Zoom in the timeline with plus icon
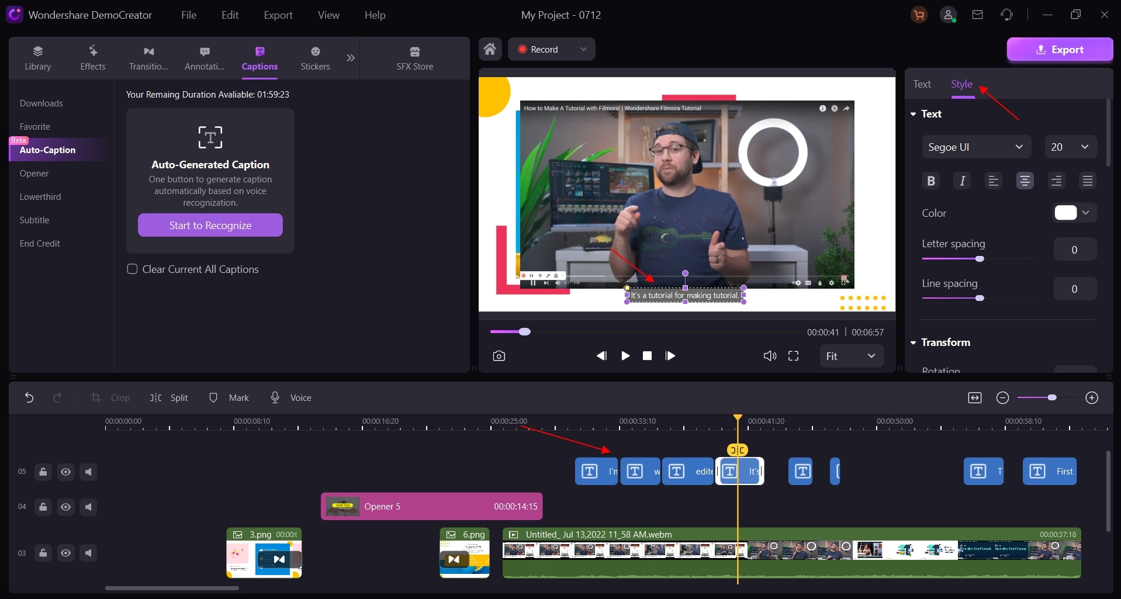1121x599 pixels. 1092,398
